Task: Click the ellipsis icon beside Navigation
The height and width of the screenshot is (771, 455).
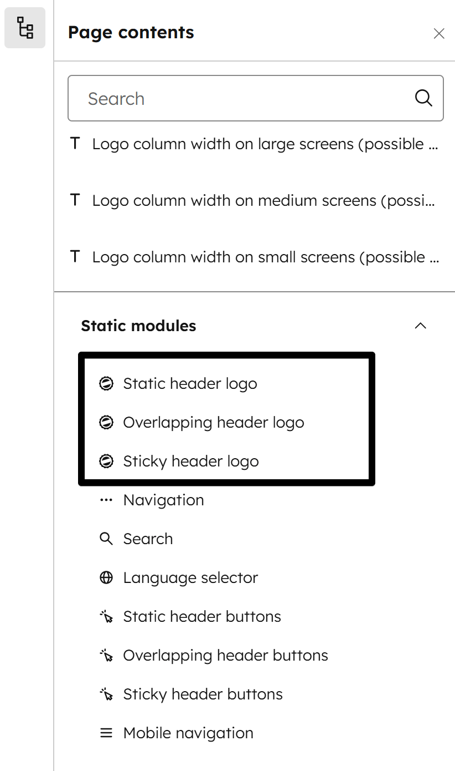Action: coord(105,500)
